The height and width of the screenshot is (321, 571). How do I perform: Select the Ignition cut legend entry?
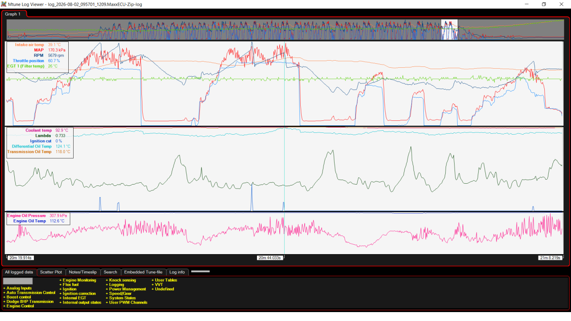[41, 141]
